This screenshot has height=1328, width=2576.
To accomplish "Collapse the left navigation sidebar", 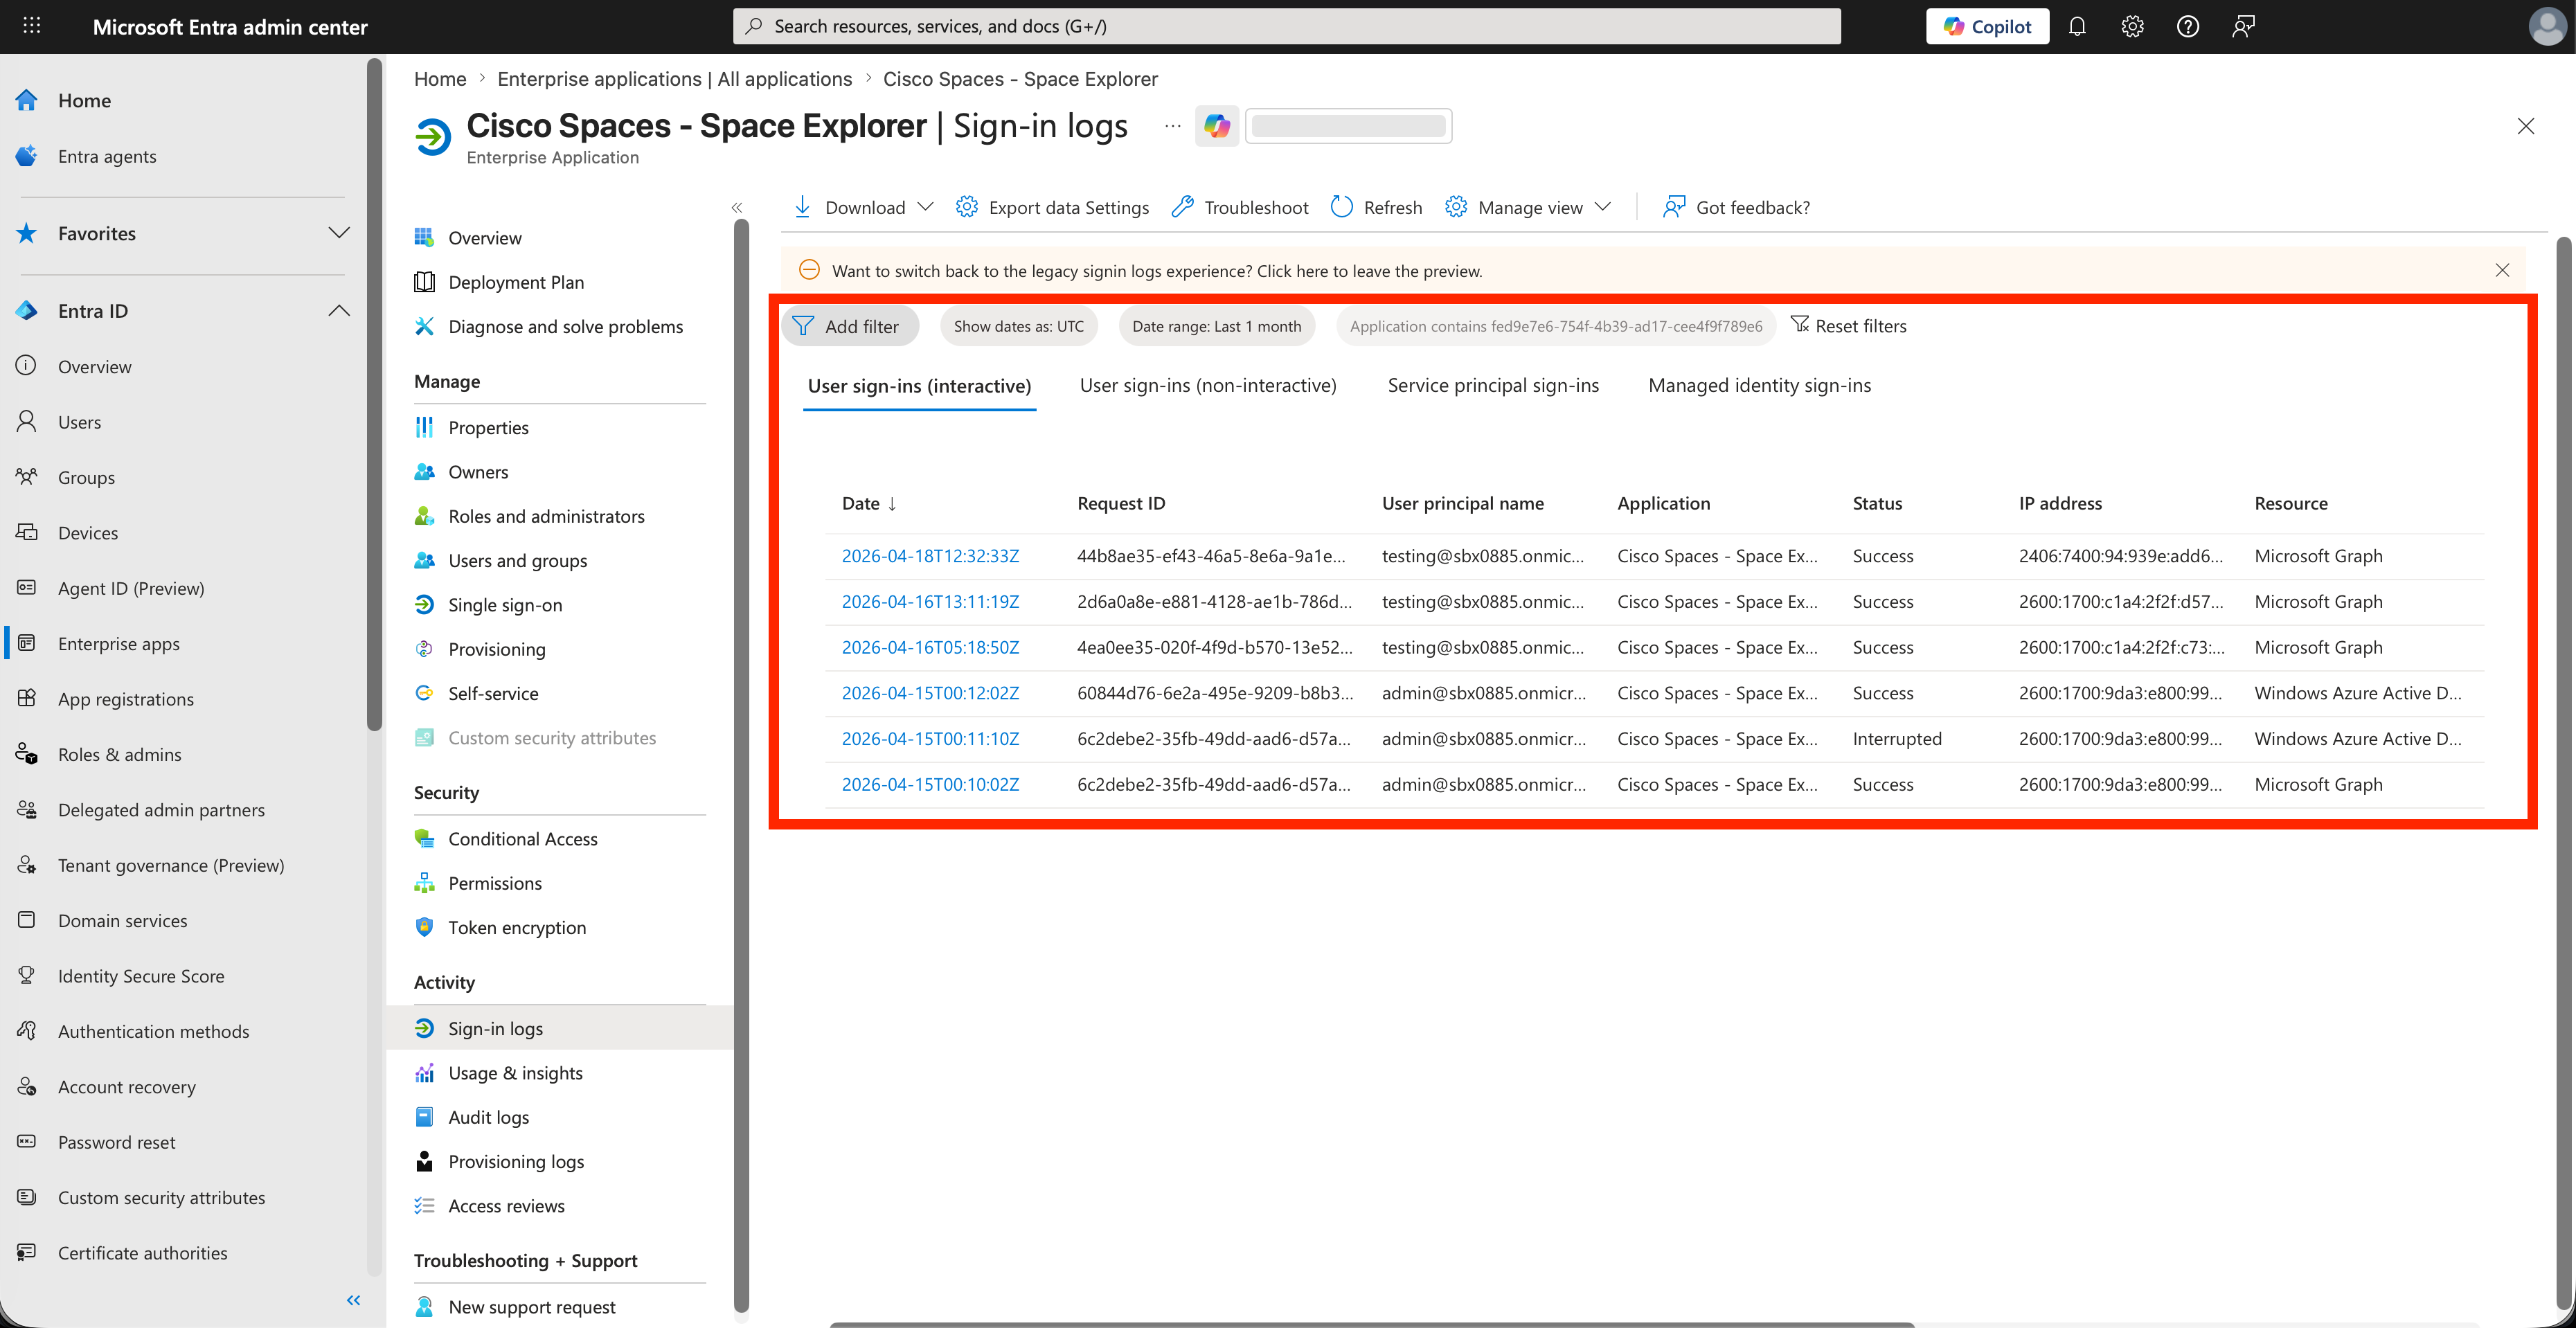I will [x=353, y=1300].
